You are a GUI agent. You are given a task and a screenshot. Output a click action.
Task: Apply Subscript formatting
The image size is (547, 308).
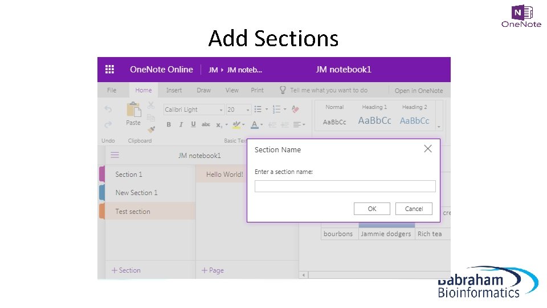(x=219, y=125)
